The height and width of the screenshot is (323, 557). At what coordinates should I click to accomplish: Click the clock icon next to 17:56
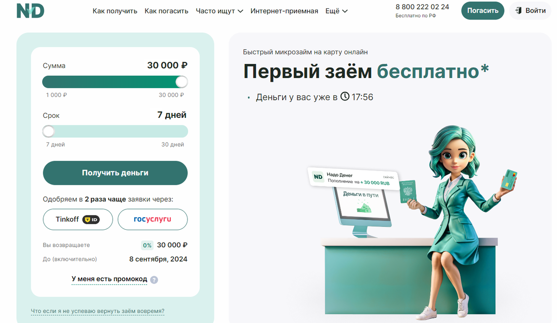click(345, 97)
